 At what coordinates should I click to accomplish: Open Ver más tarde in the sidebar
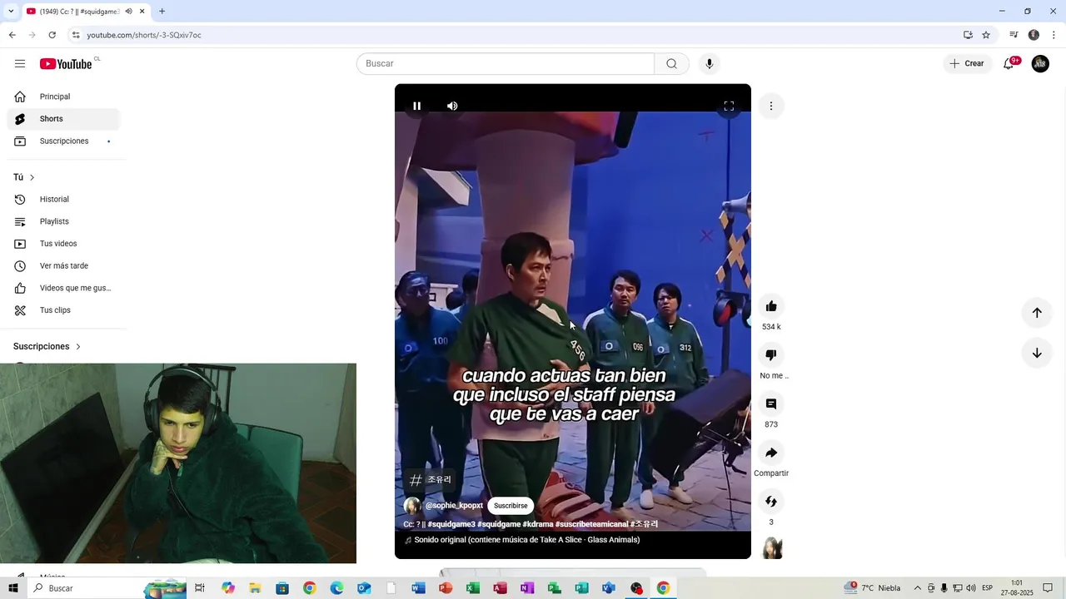tap(63, 266)
